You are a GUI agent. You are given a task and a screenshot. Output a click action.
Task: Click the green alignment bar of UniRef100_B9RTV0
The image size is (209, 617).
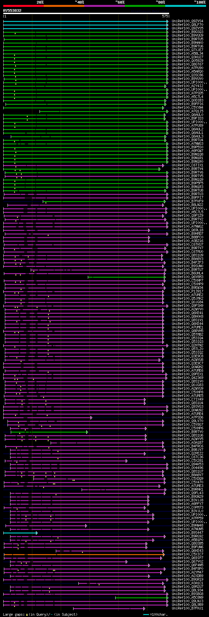point(49,432)
